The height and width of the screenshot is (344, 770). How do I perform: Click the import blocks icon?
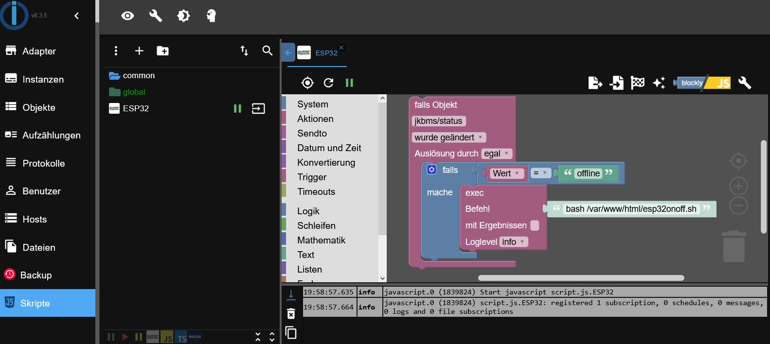coord(616,83)
